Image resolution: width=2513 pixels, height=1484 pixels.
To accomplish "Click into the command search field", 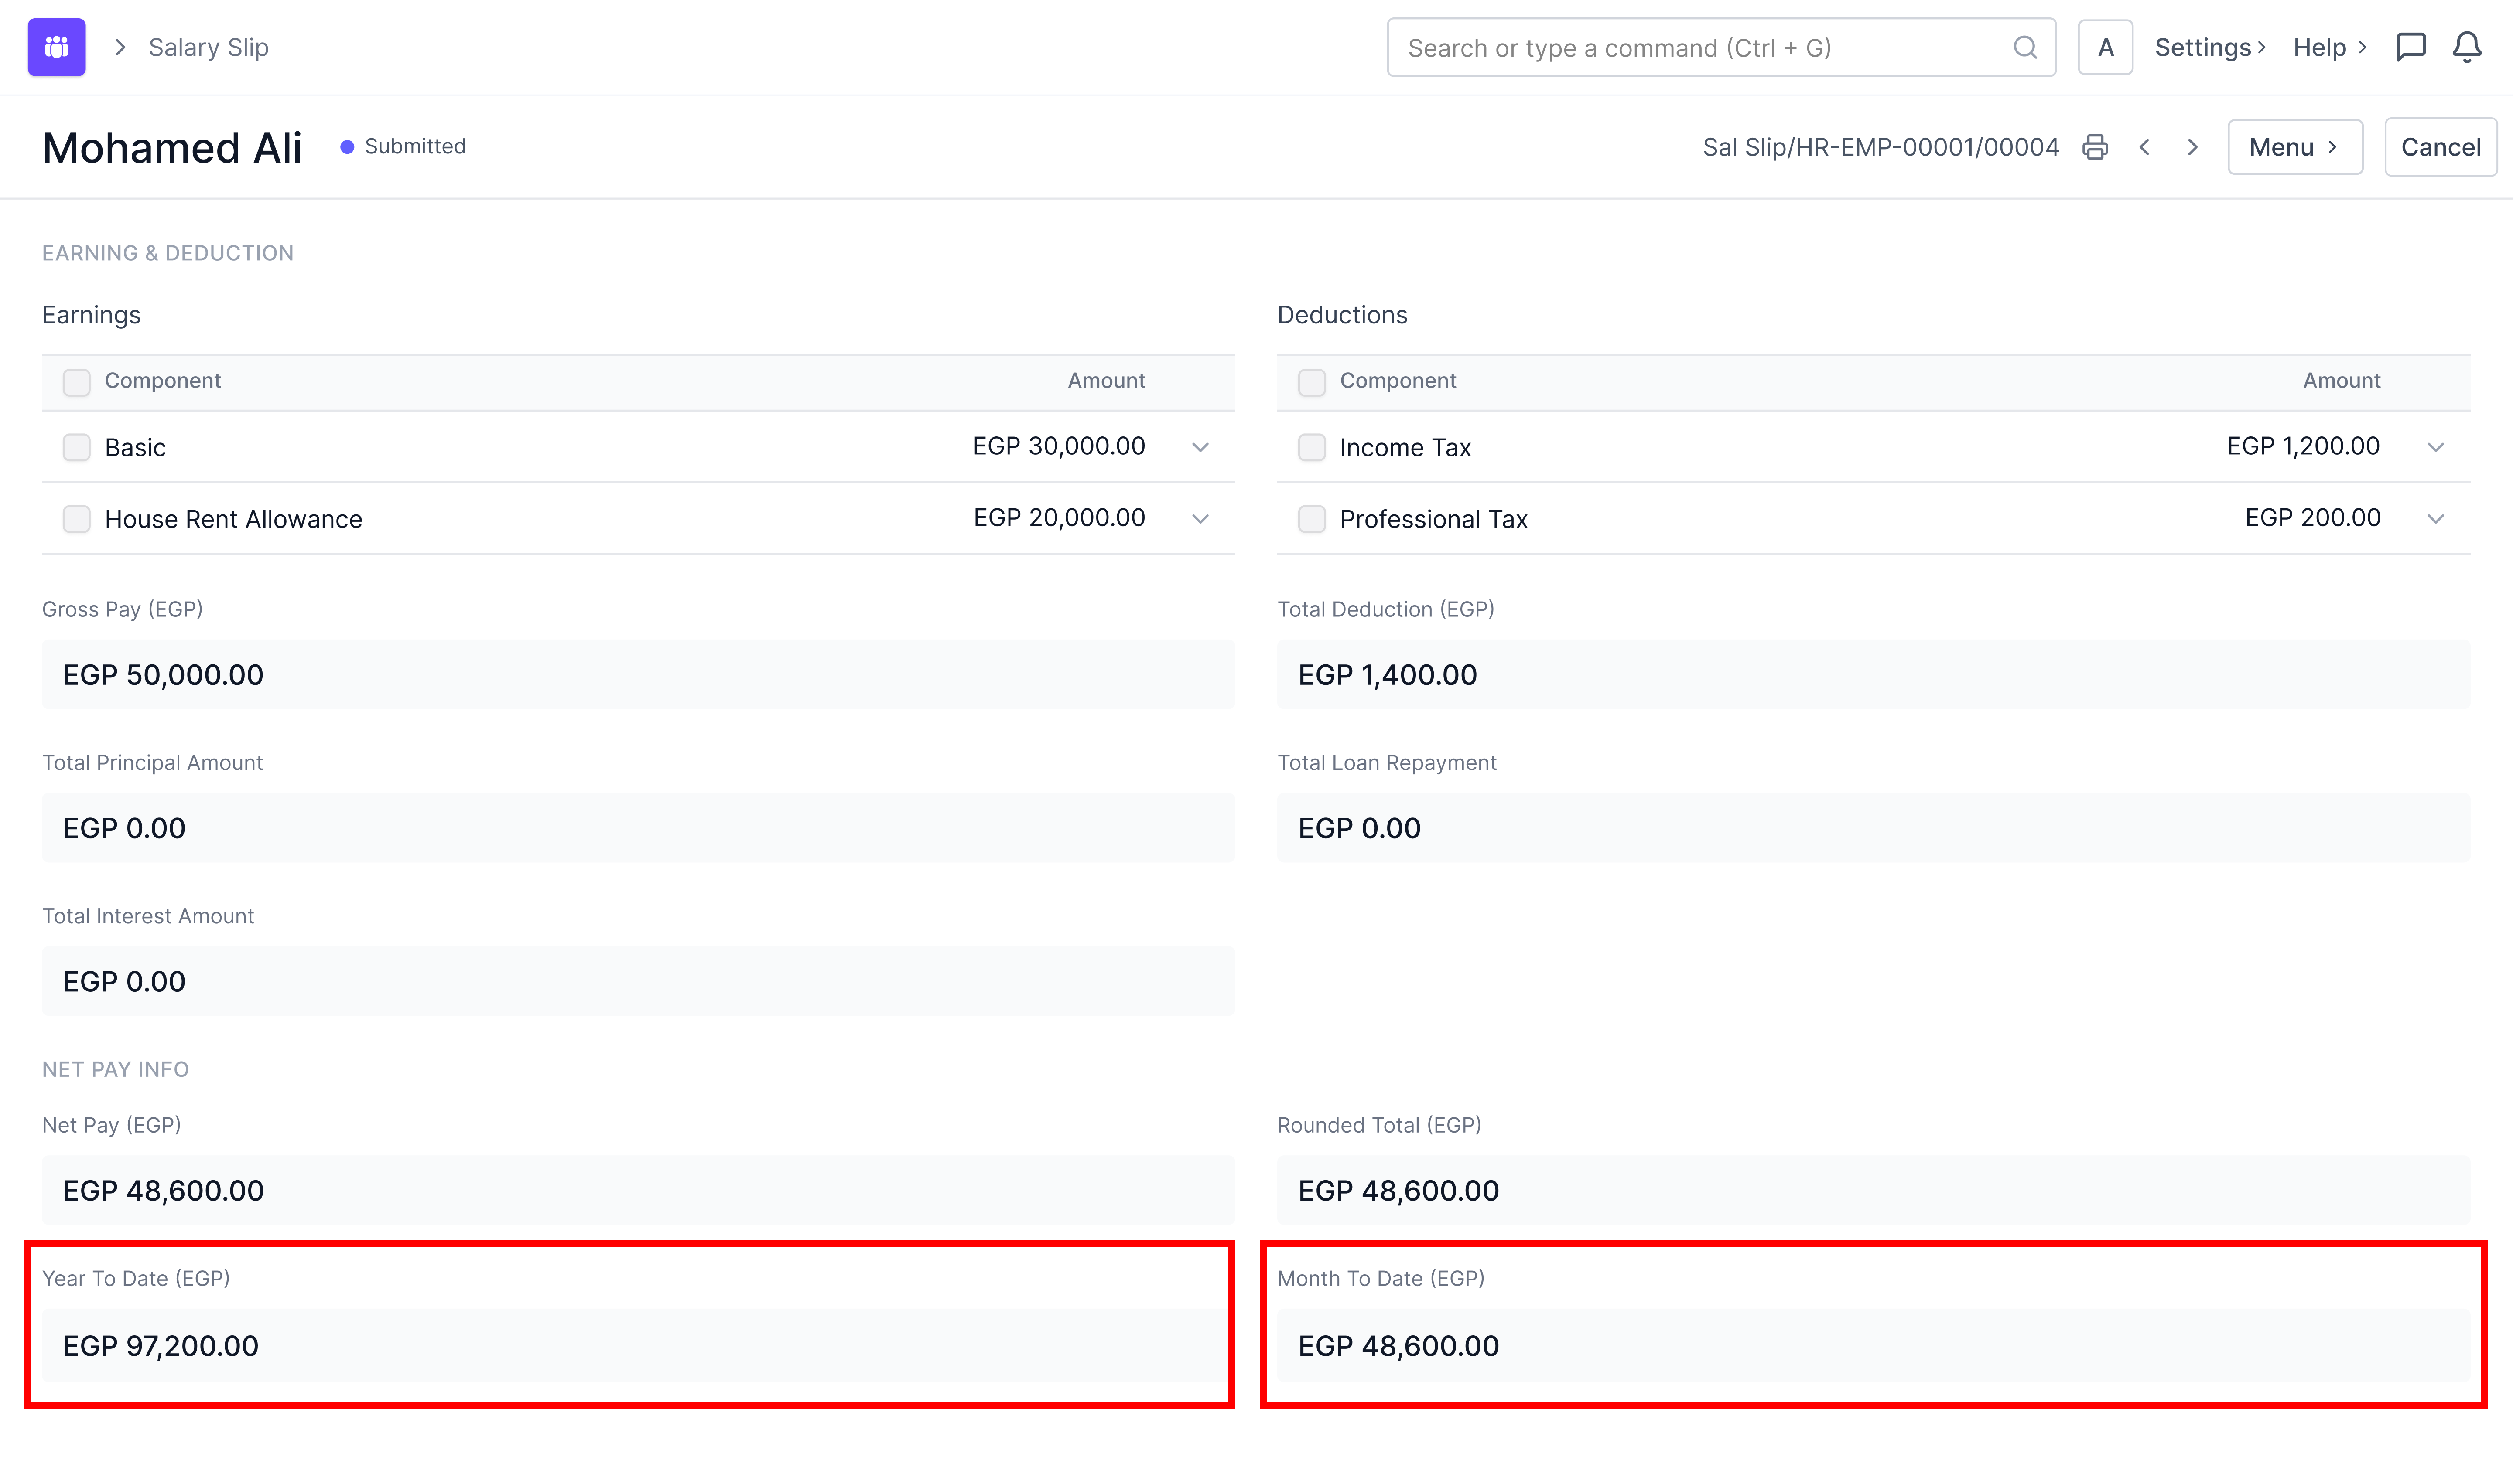I will point(1701,47).
